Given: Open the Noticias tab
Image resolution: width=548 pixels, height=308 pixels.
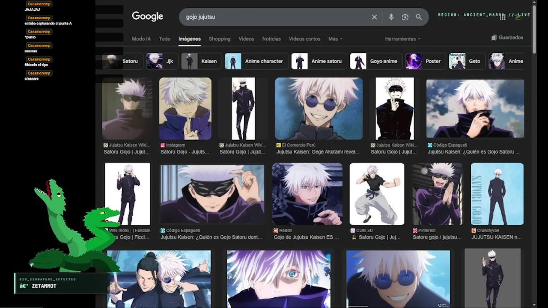Looking at the screenshot, I should tap(271, 39).
